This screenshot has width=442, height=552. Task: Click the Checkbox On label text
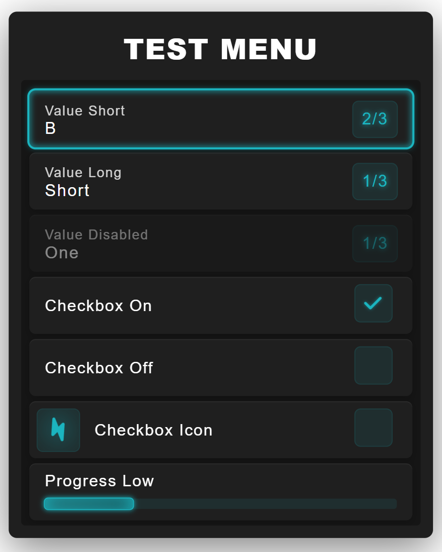98,306
